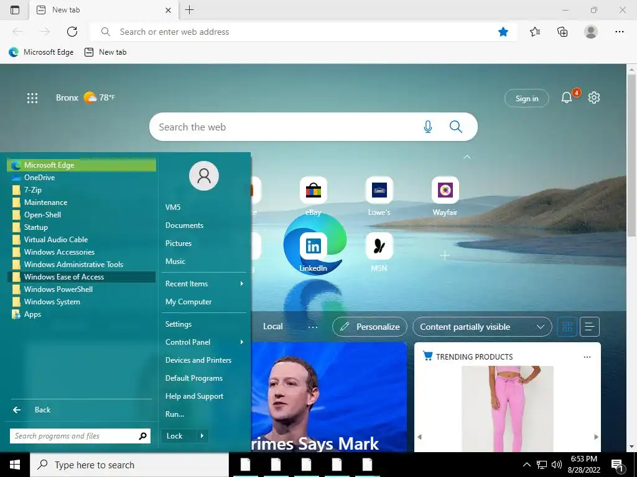The image size is (637, 477).
Task: Select the Local feed tab
Action: point(272,327)
